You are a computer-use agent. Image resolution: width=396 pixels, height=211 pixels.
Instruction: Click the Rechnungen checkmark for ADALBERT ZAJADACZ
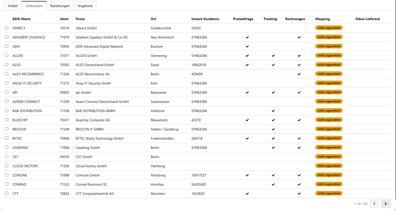coord(299,37)
